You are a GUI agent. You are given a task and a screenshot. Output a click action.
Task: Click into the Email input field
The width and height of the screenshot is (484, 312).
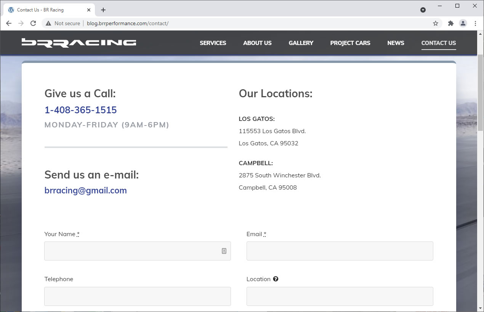tap(340, 251)
